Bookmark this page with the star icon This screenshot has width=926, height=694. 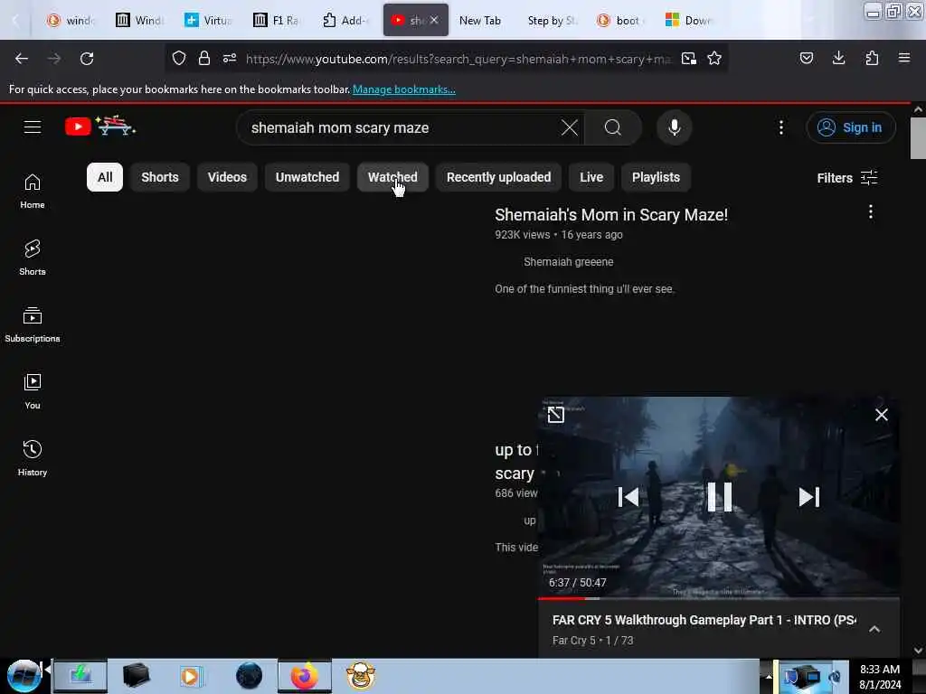click(714, 59)
